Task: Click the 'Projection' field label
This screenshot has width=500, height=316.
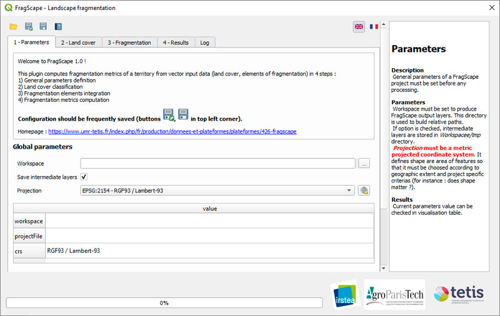Action: [x=29, y=190]
